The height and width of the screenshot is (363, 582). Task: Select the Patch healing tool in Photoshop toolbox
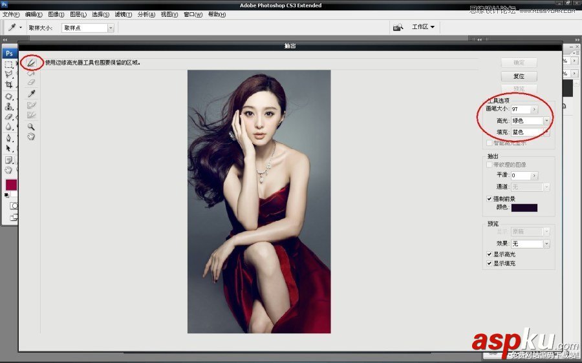pos(8,97)
